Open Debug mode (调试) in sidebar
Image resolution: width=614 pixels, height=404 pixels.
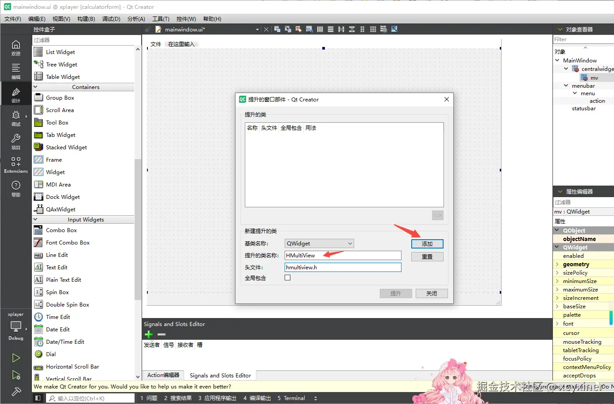coord(15,118)
